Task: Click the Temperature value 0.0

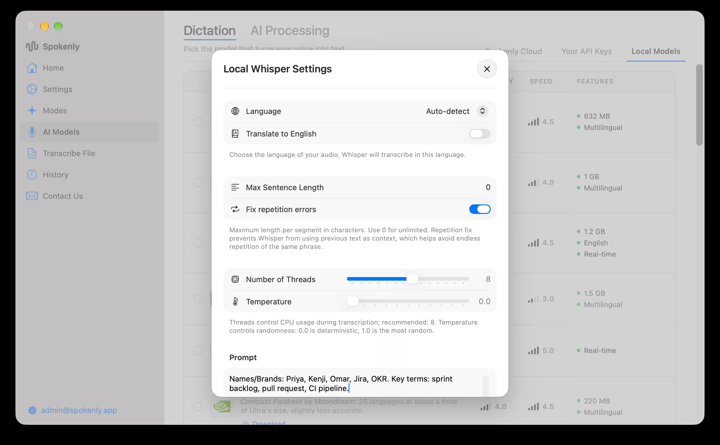Action: click(x=484, y=301)
